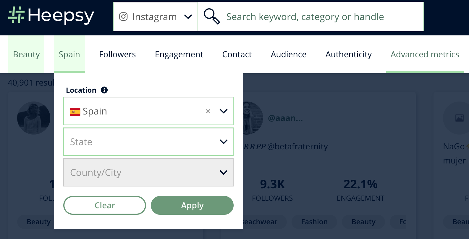469x239 pixels.
Task: Open the Followers filter tab
Action: point(117,54)
